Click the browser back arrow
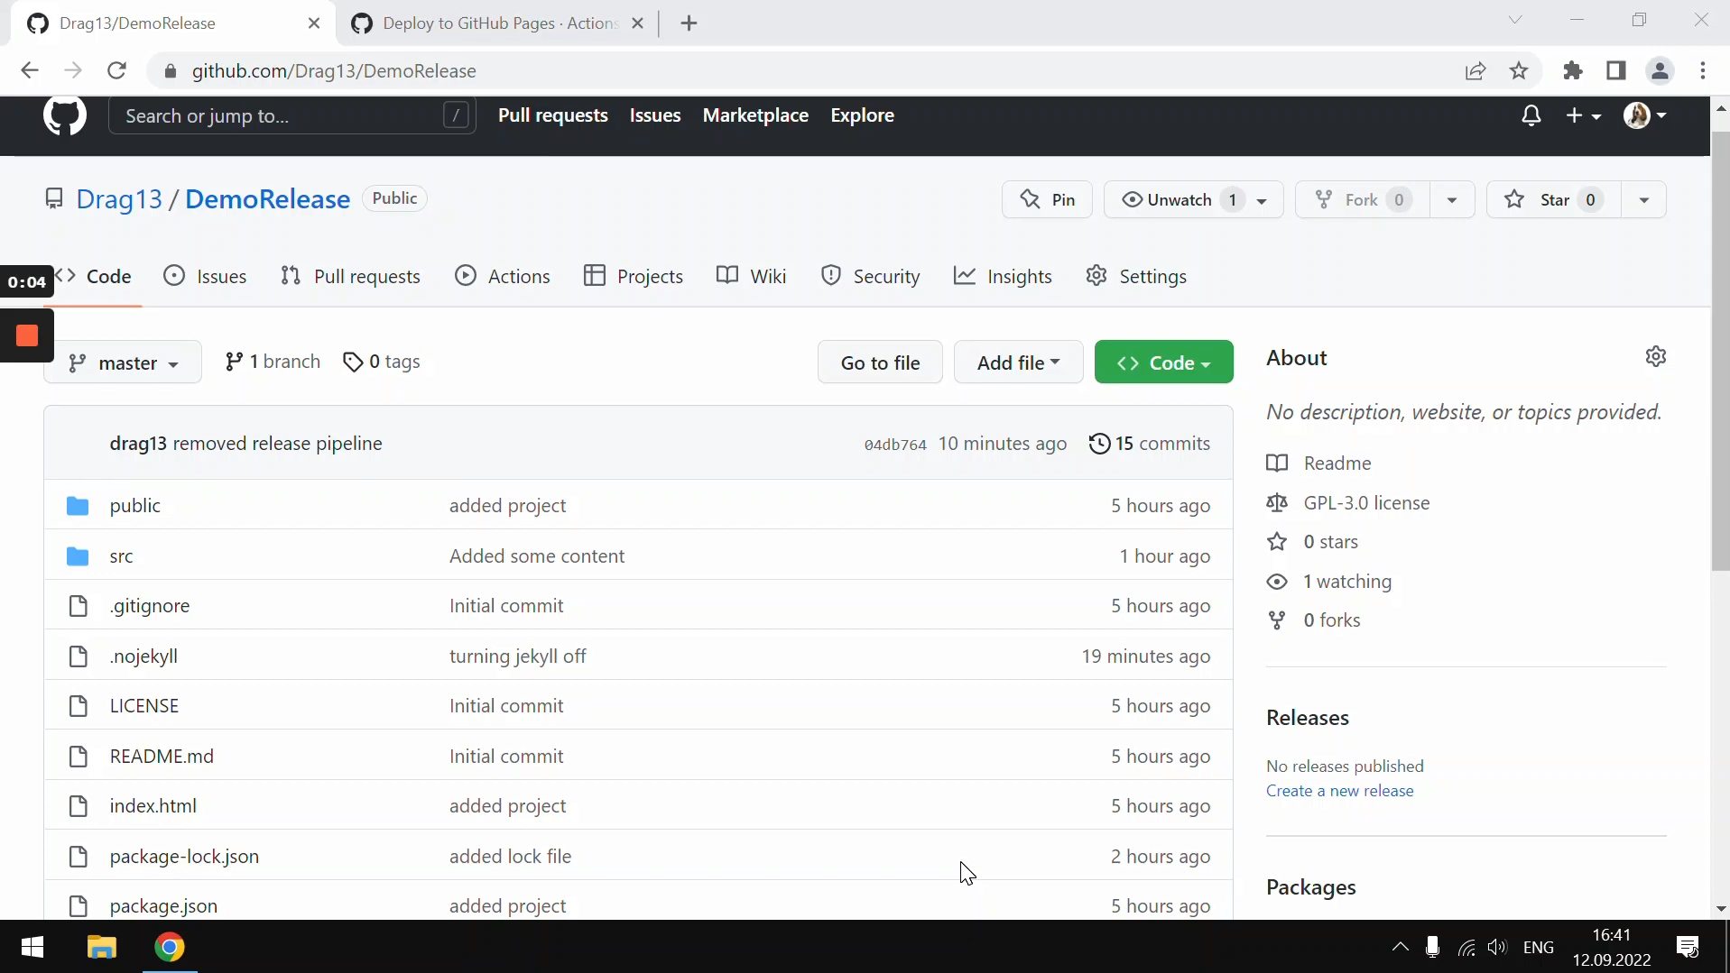1730x973 pixels. coord(30,70)
